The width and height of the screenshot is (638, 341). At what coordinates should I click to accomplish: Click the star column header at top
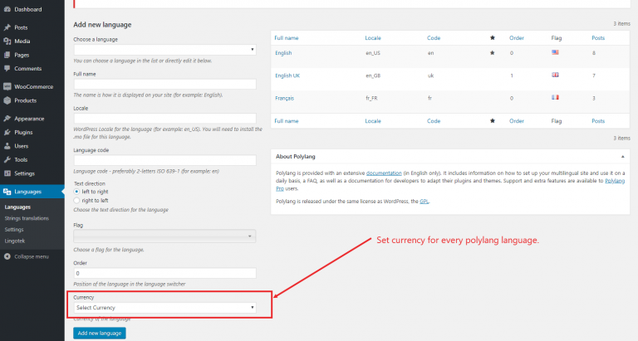(493, 38)
